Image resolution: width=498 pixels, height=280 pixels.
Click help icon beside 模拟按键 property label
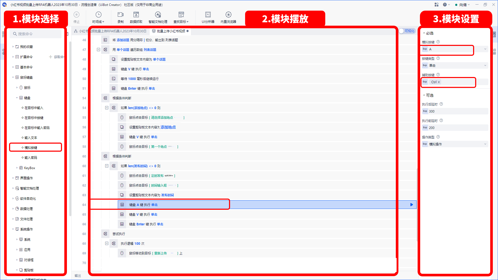click(x=438, y=42)
